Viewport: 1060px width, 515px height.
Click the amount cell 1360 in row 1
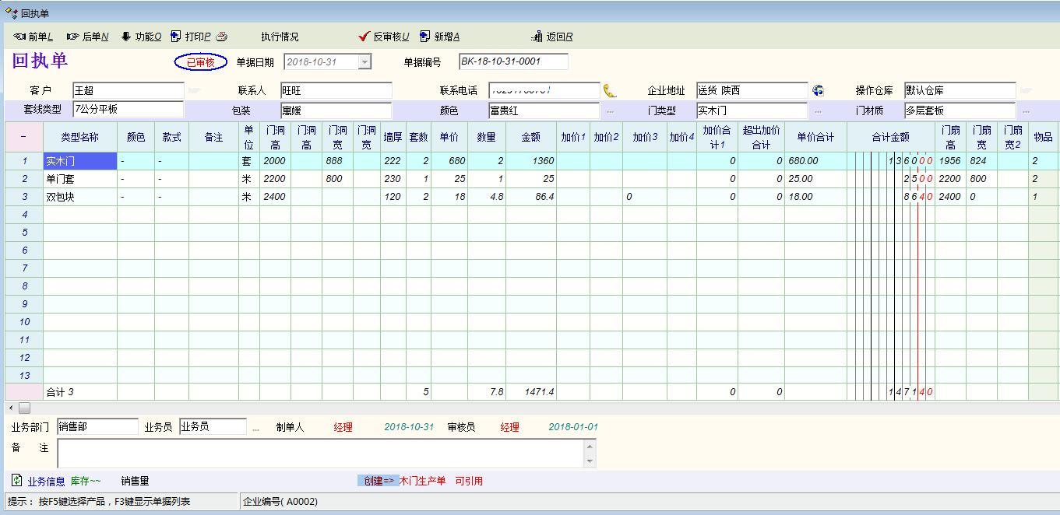tap(530, 161)
